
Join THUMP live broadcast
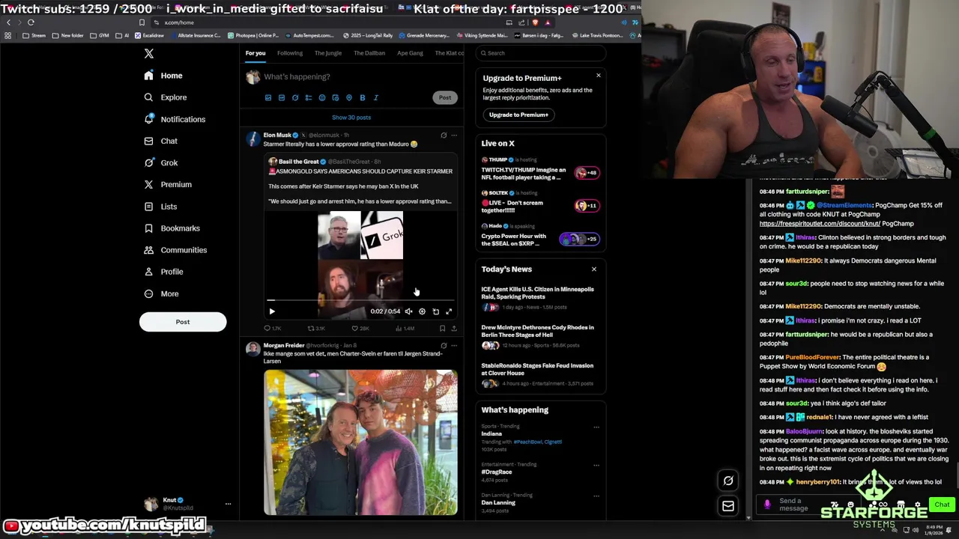pyautogui.click(x=541, y=170)
